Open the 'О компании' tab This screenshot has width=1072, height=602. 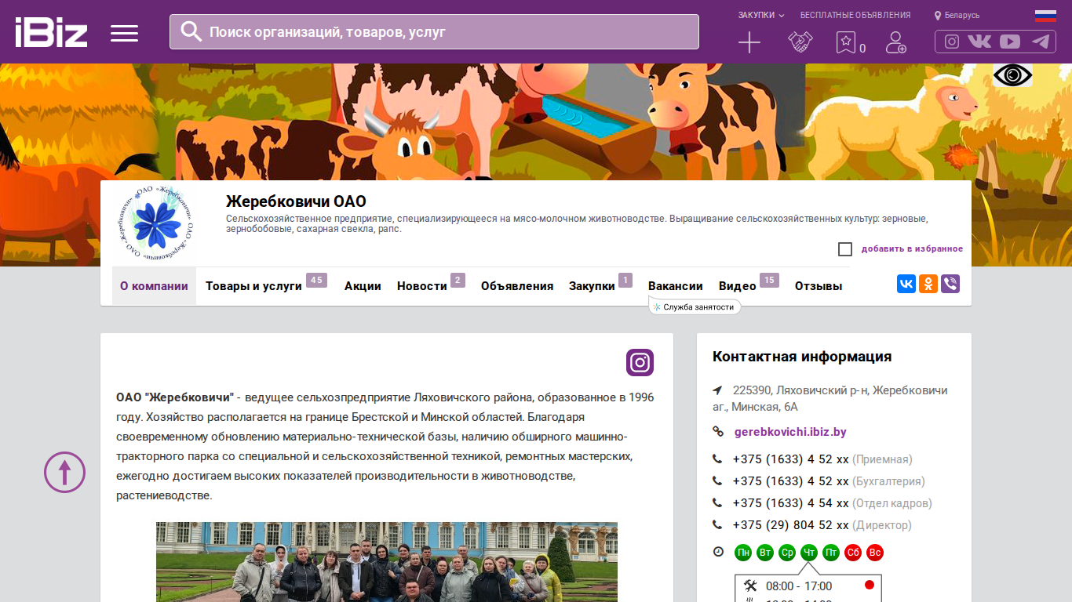point(154,286)
